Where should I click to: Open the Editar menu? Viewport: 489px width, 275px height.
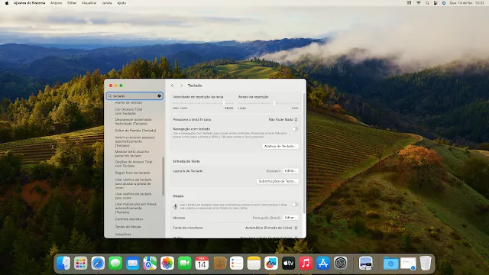(x=72, y=3)
